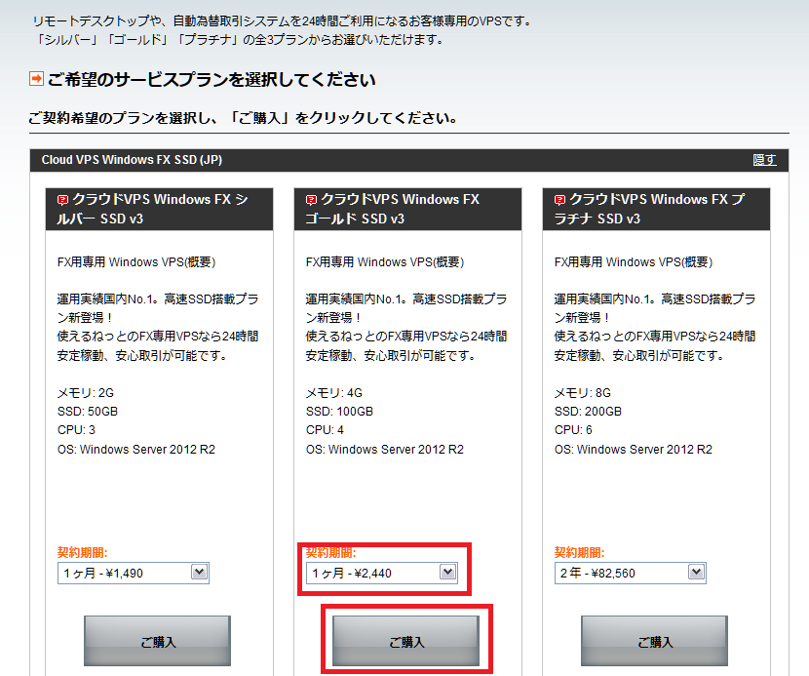
Task: Open the Platinum plan contract period dropdown
Action: (x=631, y=574)
